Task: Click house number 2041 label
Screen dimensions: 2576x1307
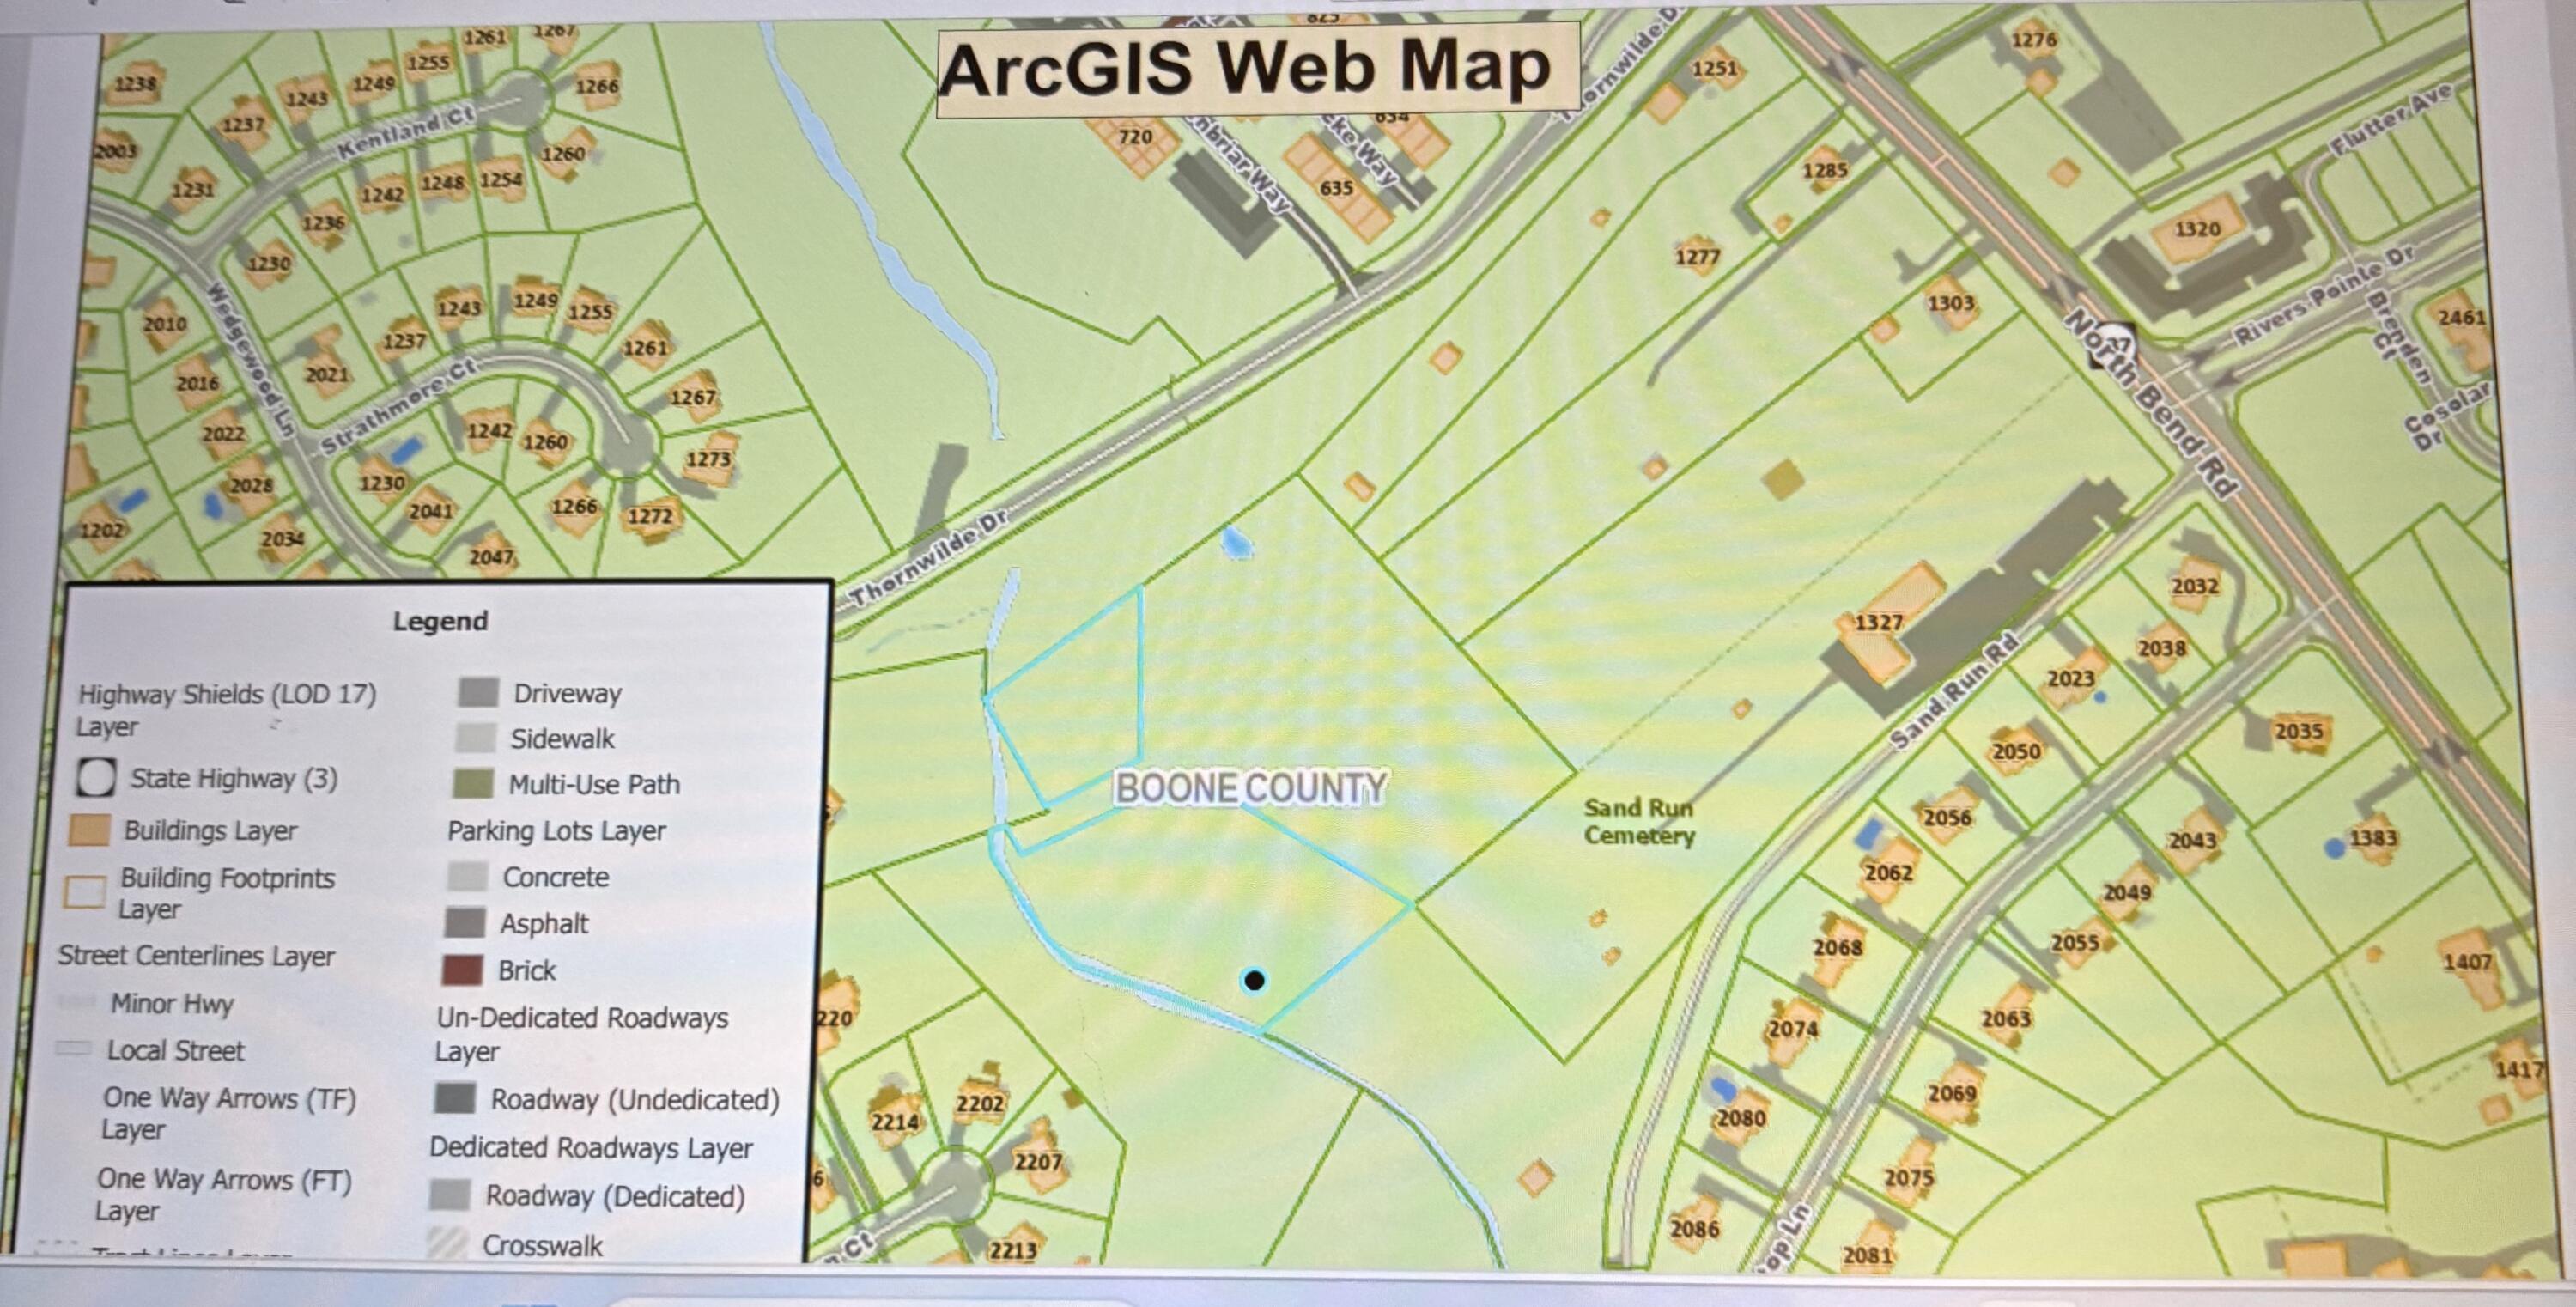Action: tap(431, 511)
